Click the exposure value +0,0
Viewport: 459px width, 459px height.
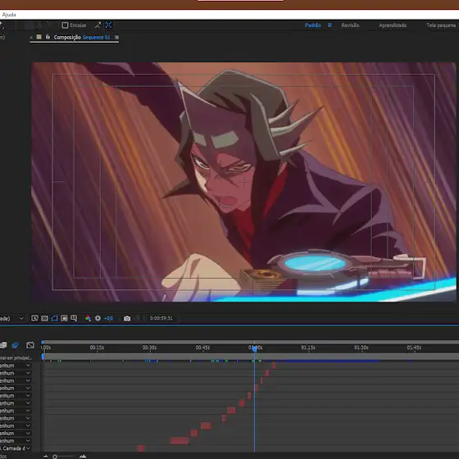108,318
